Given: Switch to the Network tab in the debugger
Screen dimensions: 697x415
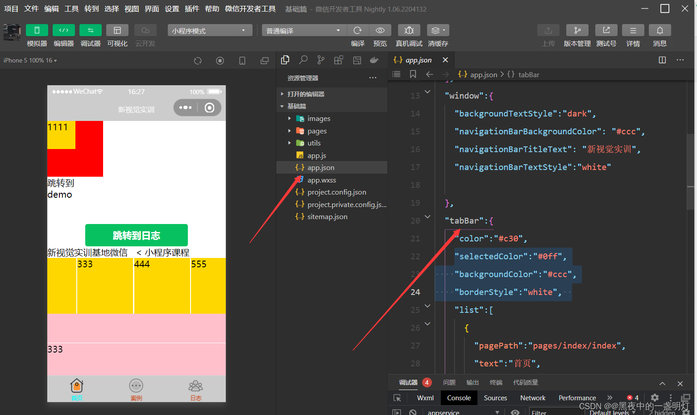Looking at the screenshot, I should (532, 398).
